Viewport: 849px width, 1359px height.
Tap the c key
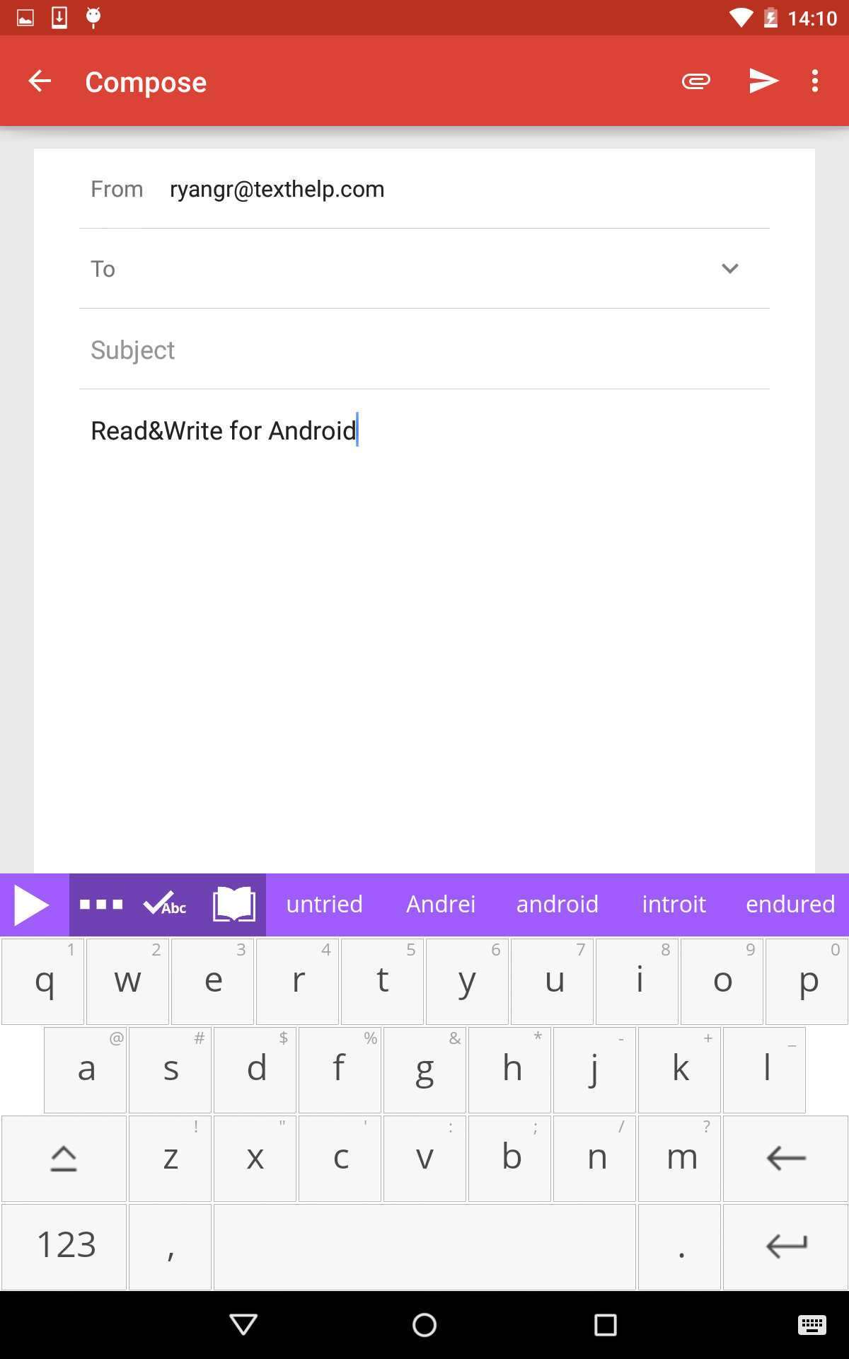(340, 1159)
